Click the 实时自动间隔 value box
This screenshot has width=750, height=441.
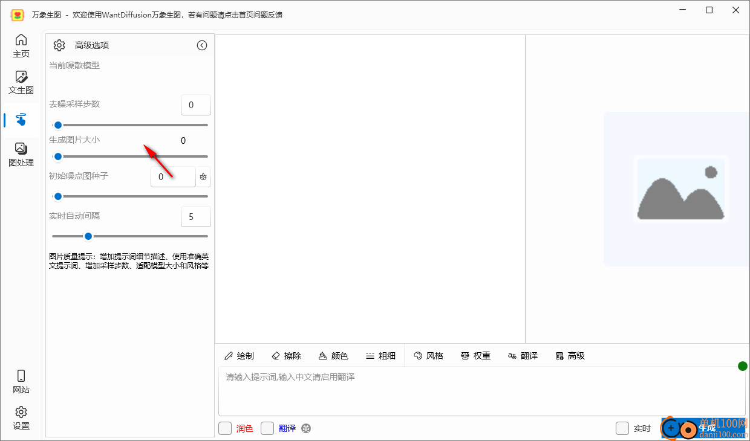point(196,216)
